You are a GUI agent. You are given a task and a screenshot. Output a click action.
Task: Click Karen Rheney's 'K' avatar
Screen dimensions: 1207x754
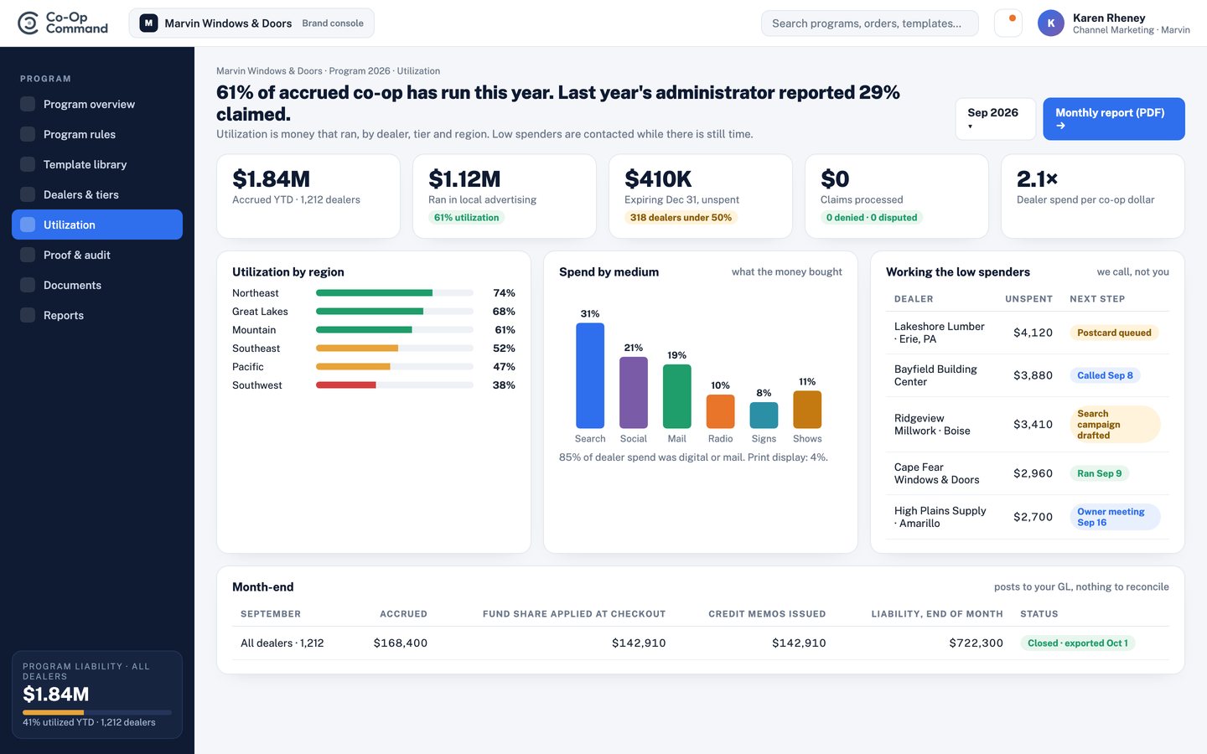click(x=1051, y=23)
